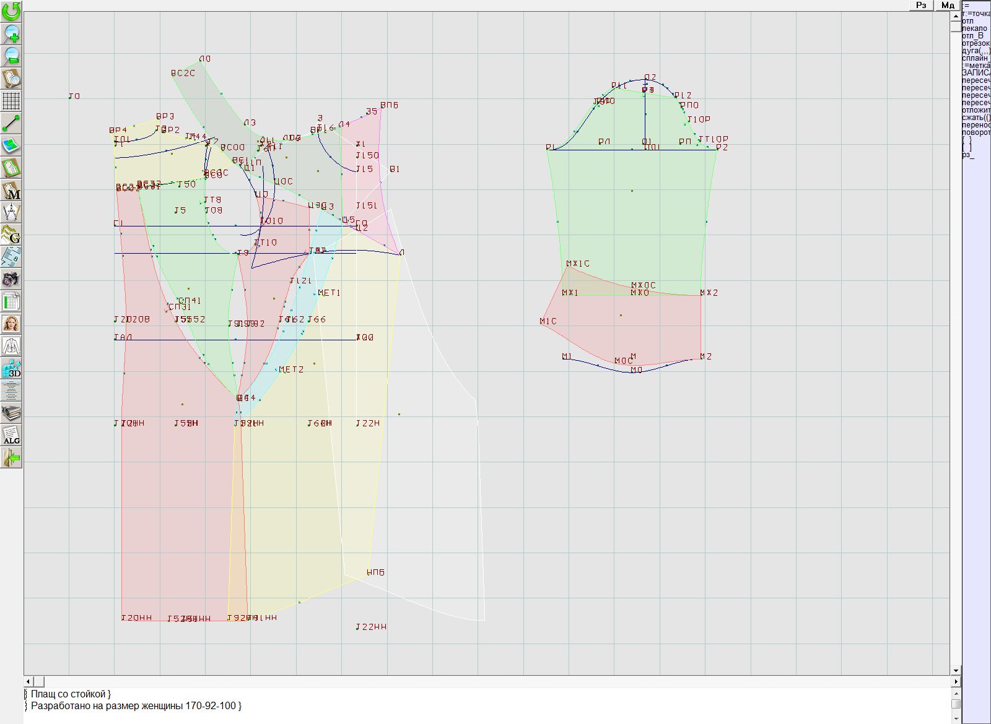991x724 pixels.
Task: Click the camera snapshot icon
Action: [11, 279]
